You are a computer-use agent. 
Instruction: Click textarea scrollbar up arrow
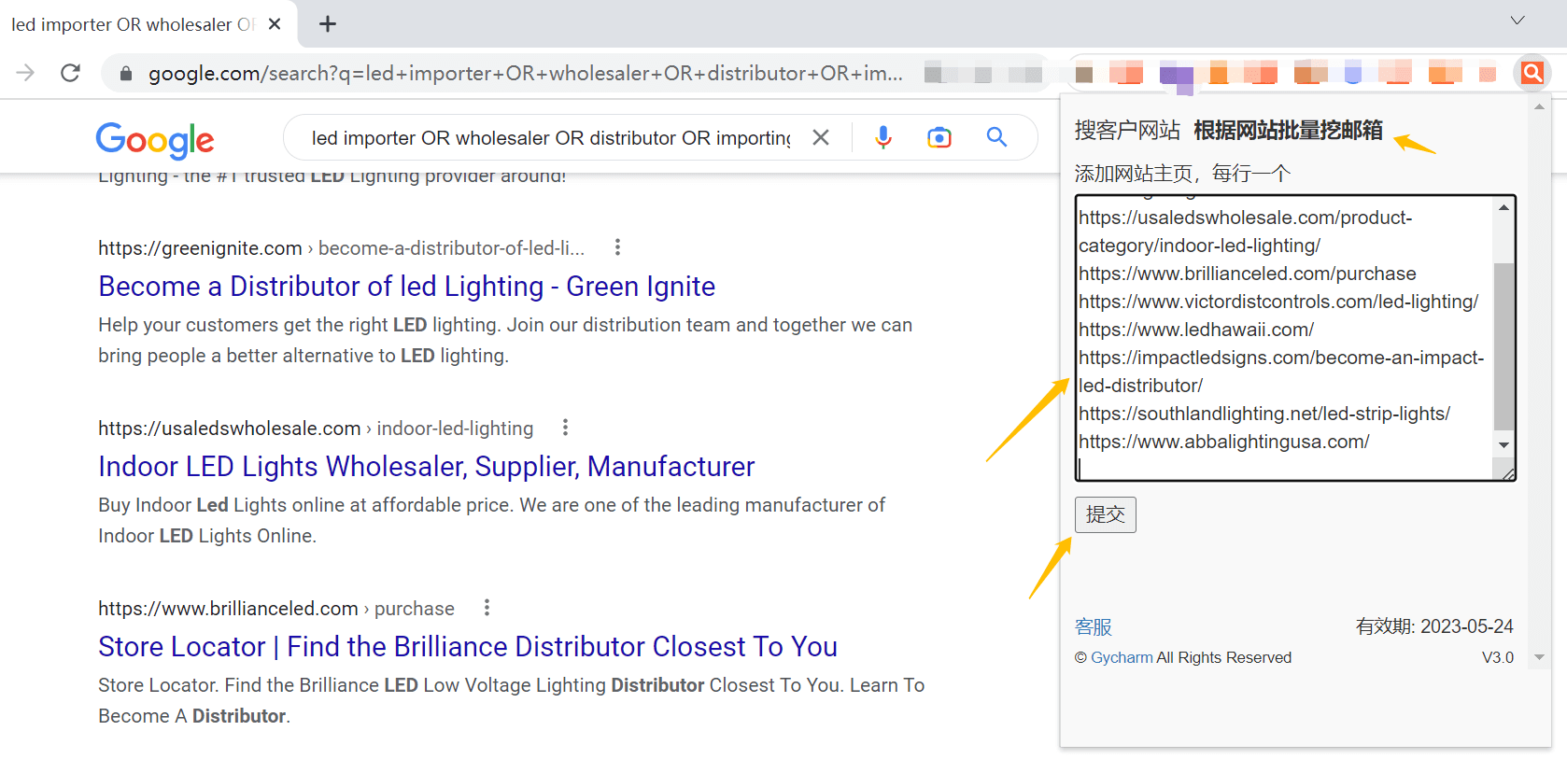pyautogui.click(x=1503, y=207)
